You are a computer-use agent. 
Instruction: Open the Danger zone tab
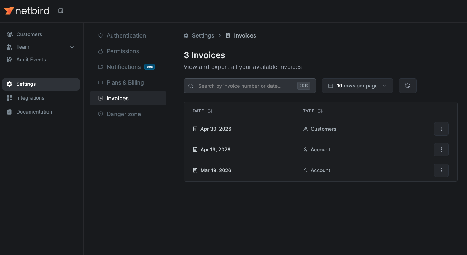tap(128, 114)
